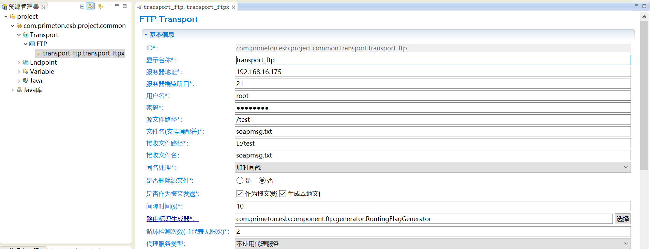Click the 选择 button for routing generator

click(622, 219)
